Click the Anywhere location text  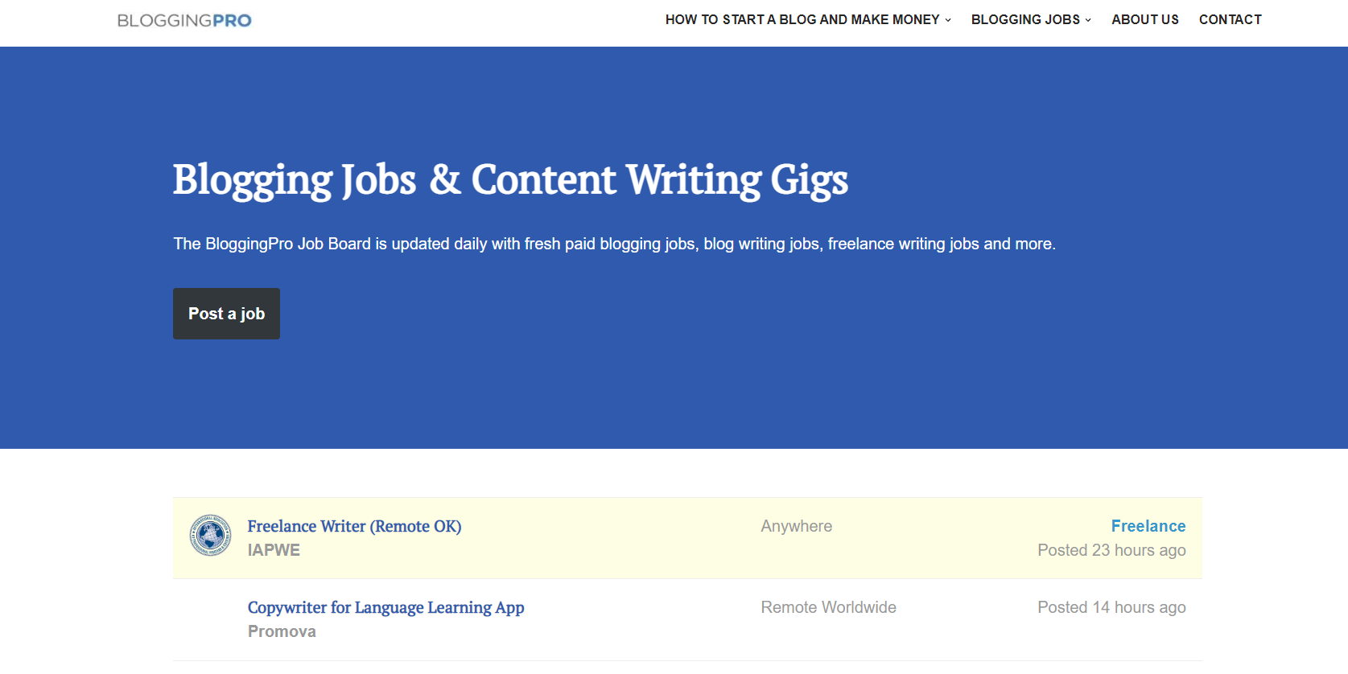(x=796, y=526)
